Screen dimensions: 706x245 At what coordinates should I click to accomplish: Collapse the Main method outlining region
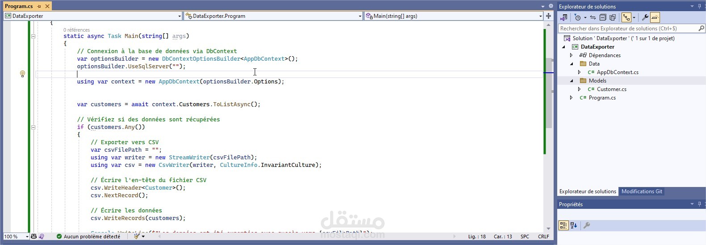point(33,36)
